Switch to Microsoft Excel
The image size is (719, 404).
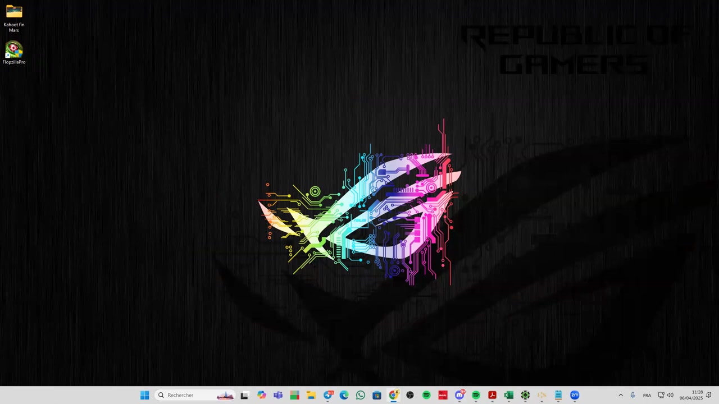tap(509, 395)
